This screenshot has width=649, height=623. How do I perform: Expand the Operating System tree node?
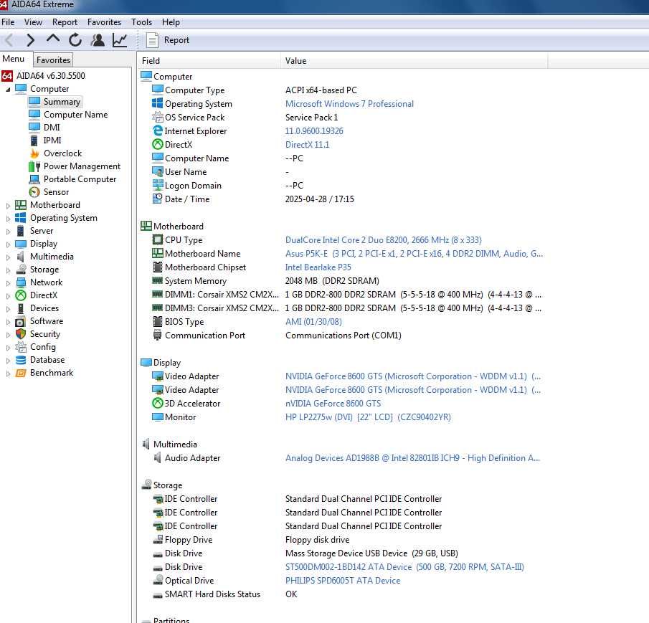[8, 219]
